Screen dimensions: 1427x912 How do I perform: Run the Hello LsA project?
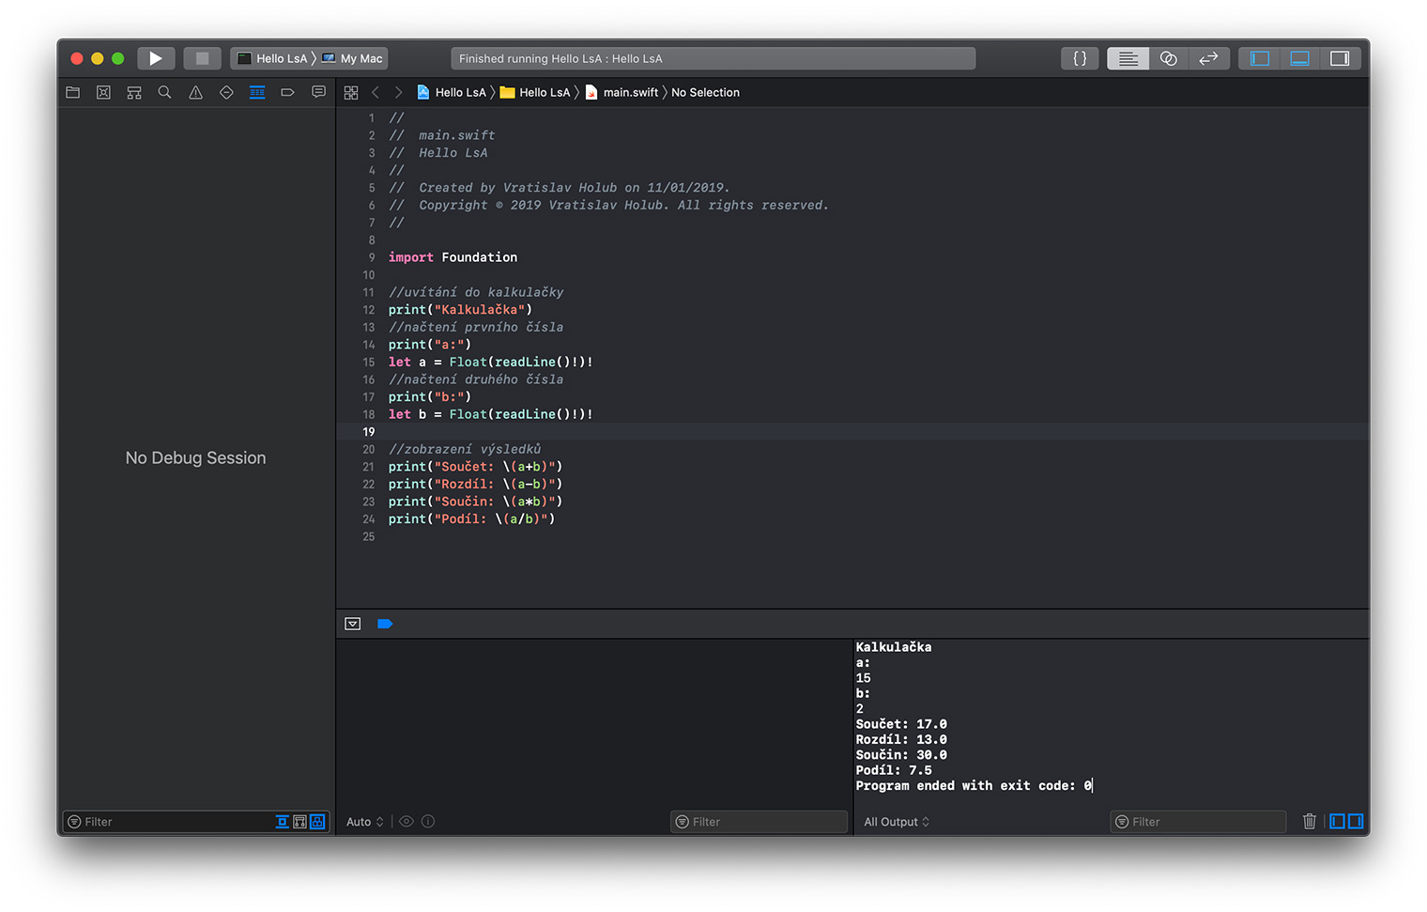click(156, 58)
